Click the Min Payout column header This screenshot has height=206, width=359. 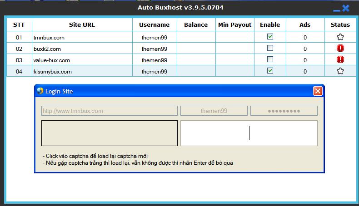point(234,25)
